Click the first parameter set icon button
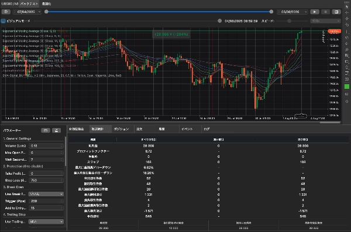The width and height of the screenshot is (351, 232). pyautogui.click(x=46, y=130)
